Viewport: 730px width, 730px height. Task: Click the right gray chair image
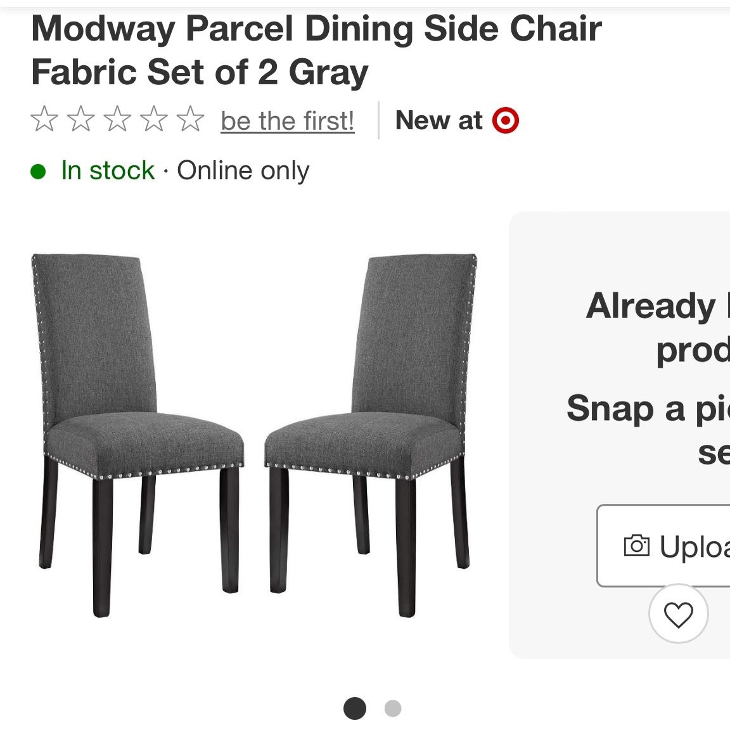(371, 435)
